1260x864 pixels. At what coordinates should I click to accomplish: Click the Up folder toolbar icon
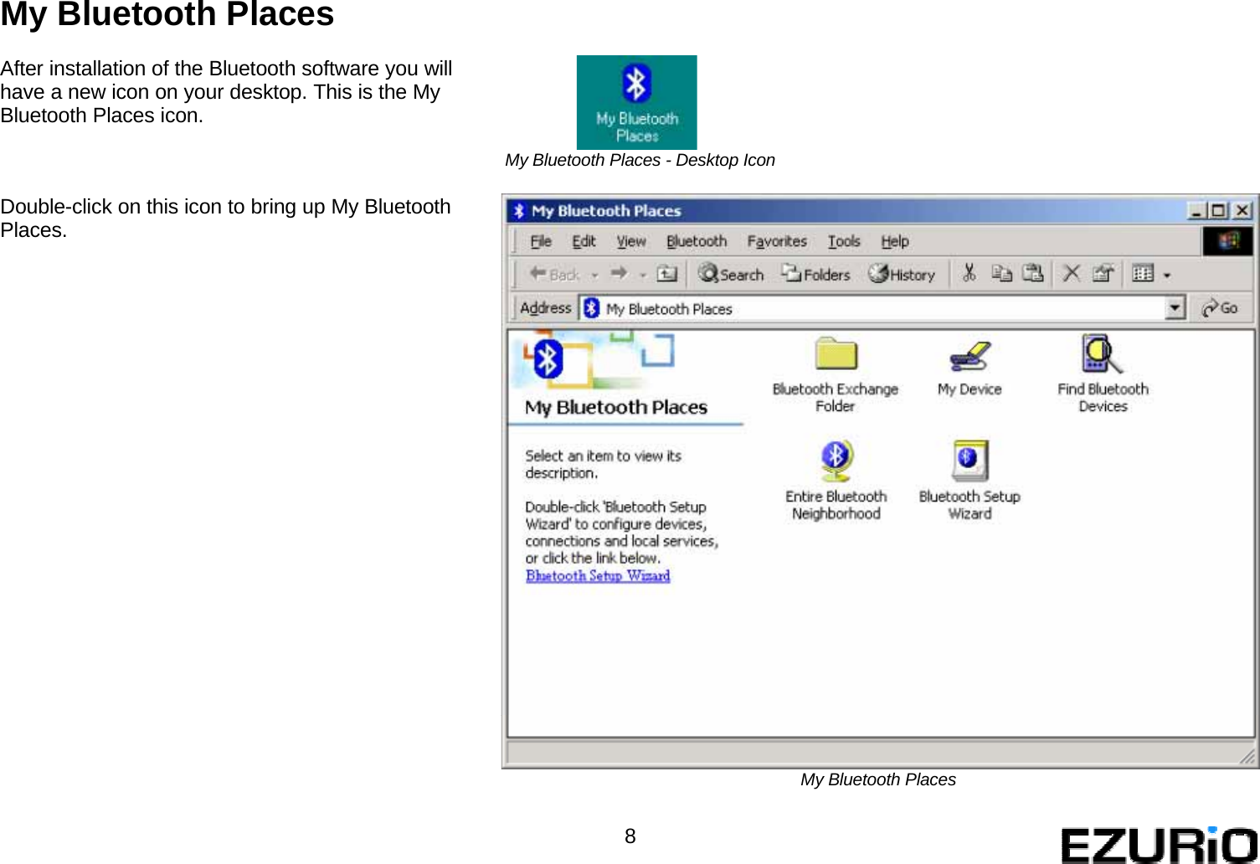coord(667,273)
